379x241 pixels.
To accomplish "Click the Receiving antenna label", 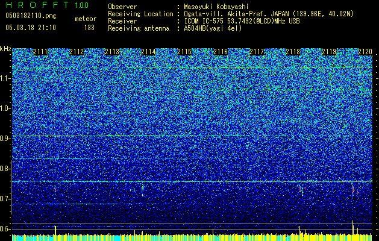I will (139, 28).
